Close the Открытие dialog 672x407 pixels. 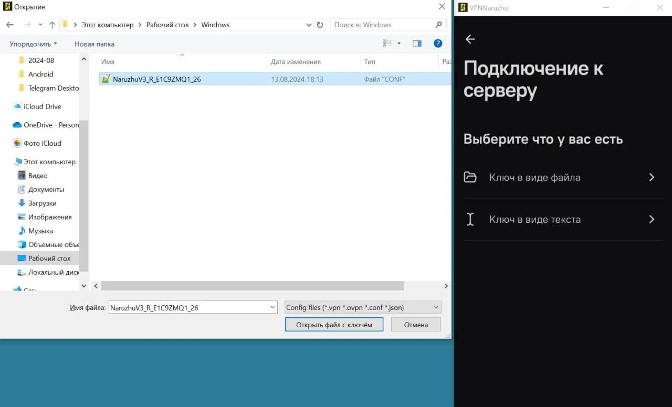coord(442,7)
